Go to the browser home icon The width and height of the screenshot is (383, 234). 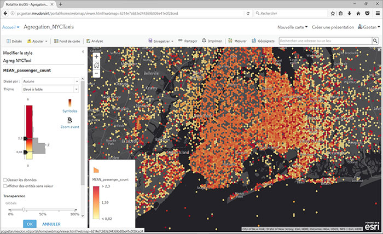pyautogui.click(x=358, y=14)
